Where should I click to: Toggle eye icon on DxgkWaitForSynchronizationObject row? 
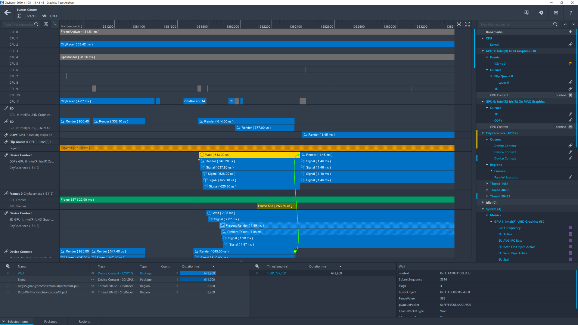click(x=93, y=292)
